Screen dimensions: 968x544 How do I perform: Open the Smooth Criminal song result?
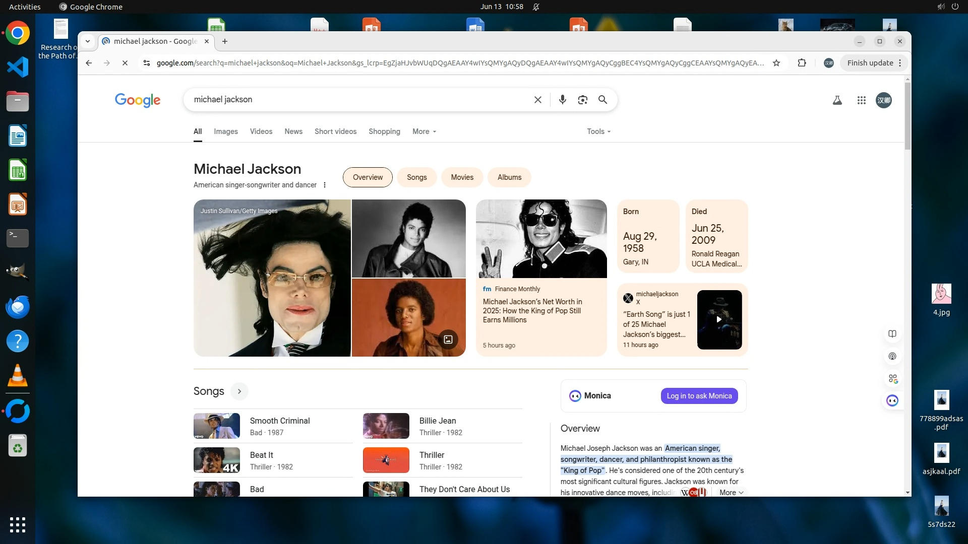280,421
